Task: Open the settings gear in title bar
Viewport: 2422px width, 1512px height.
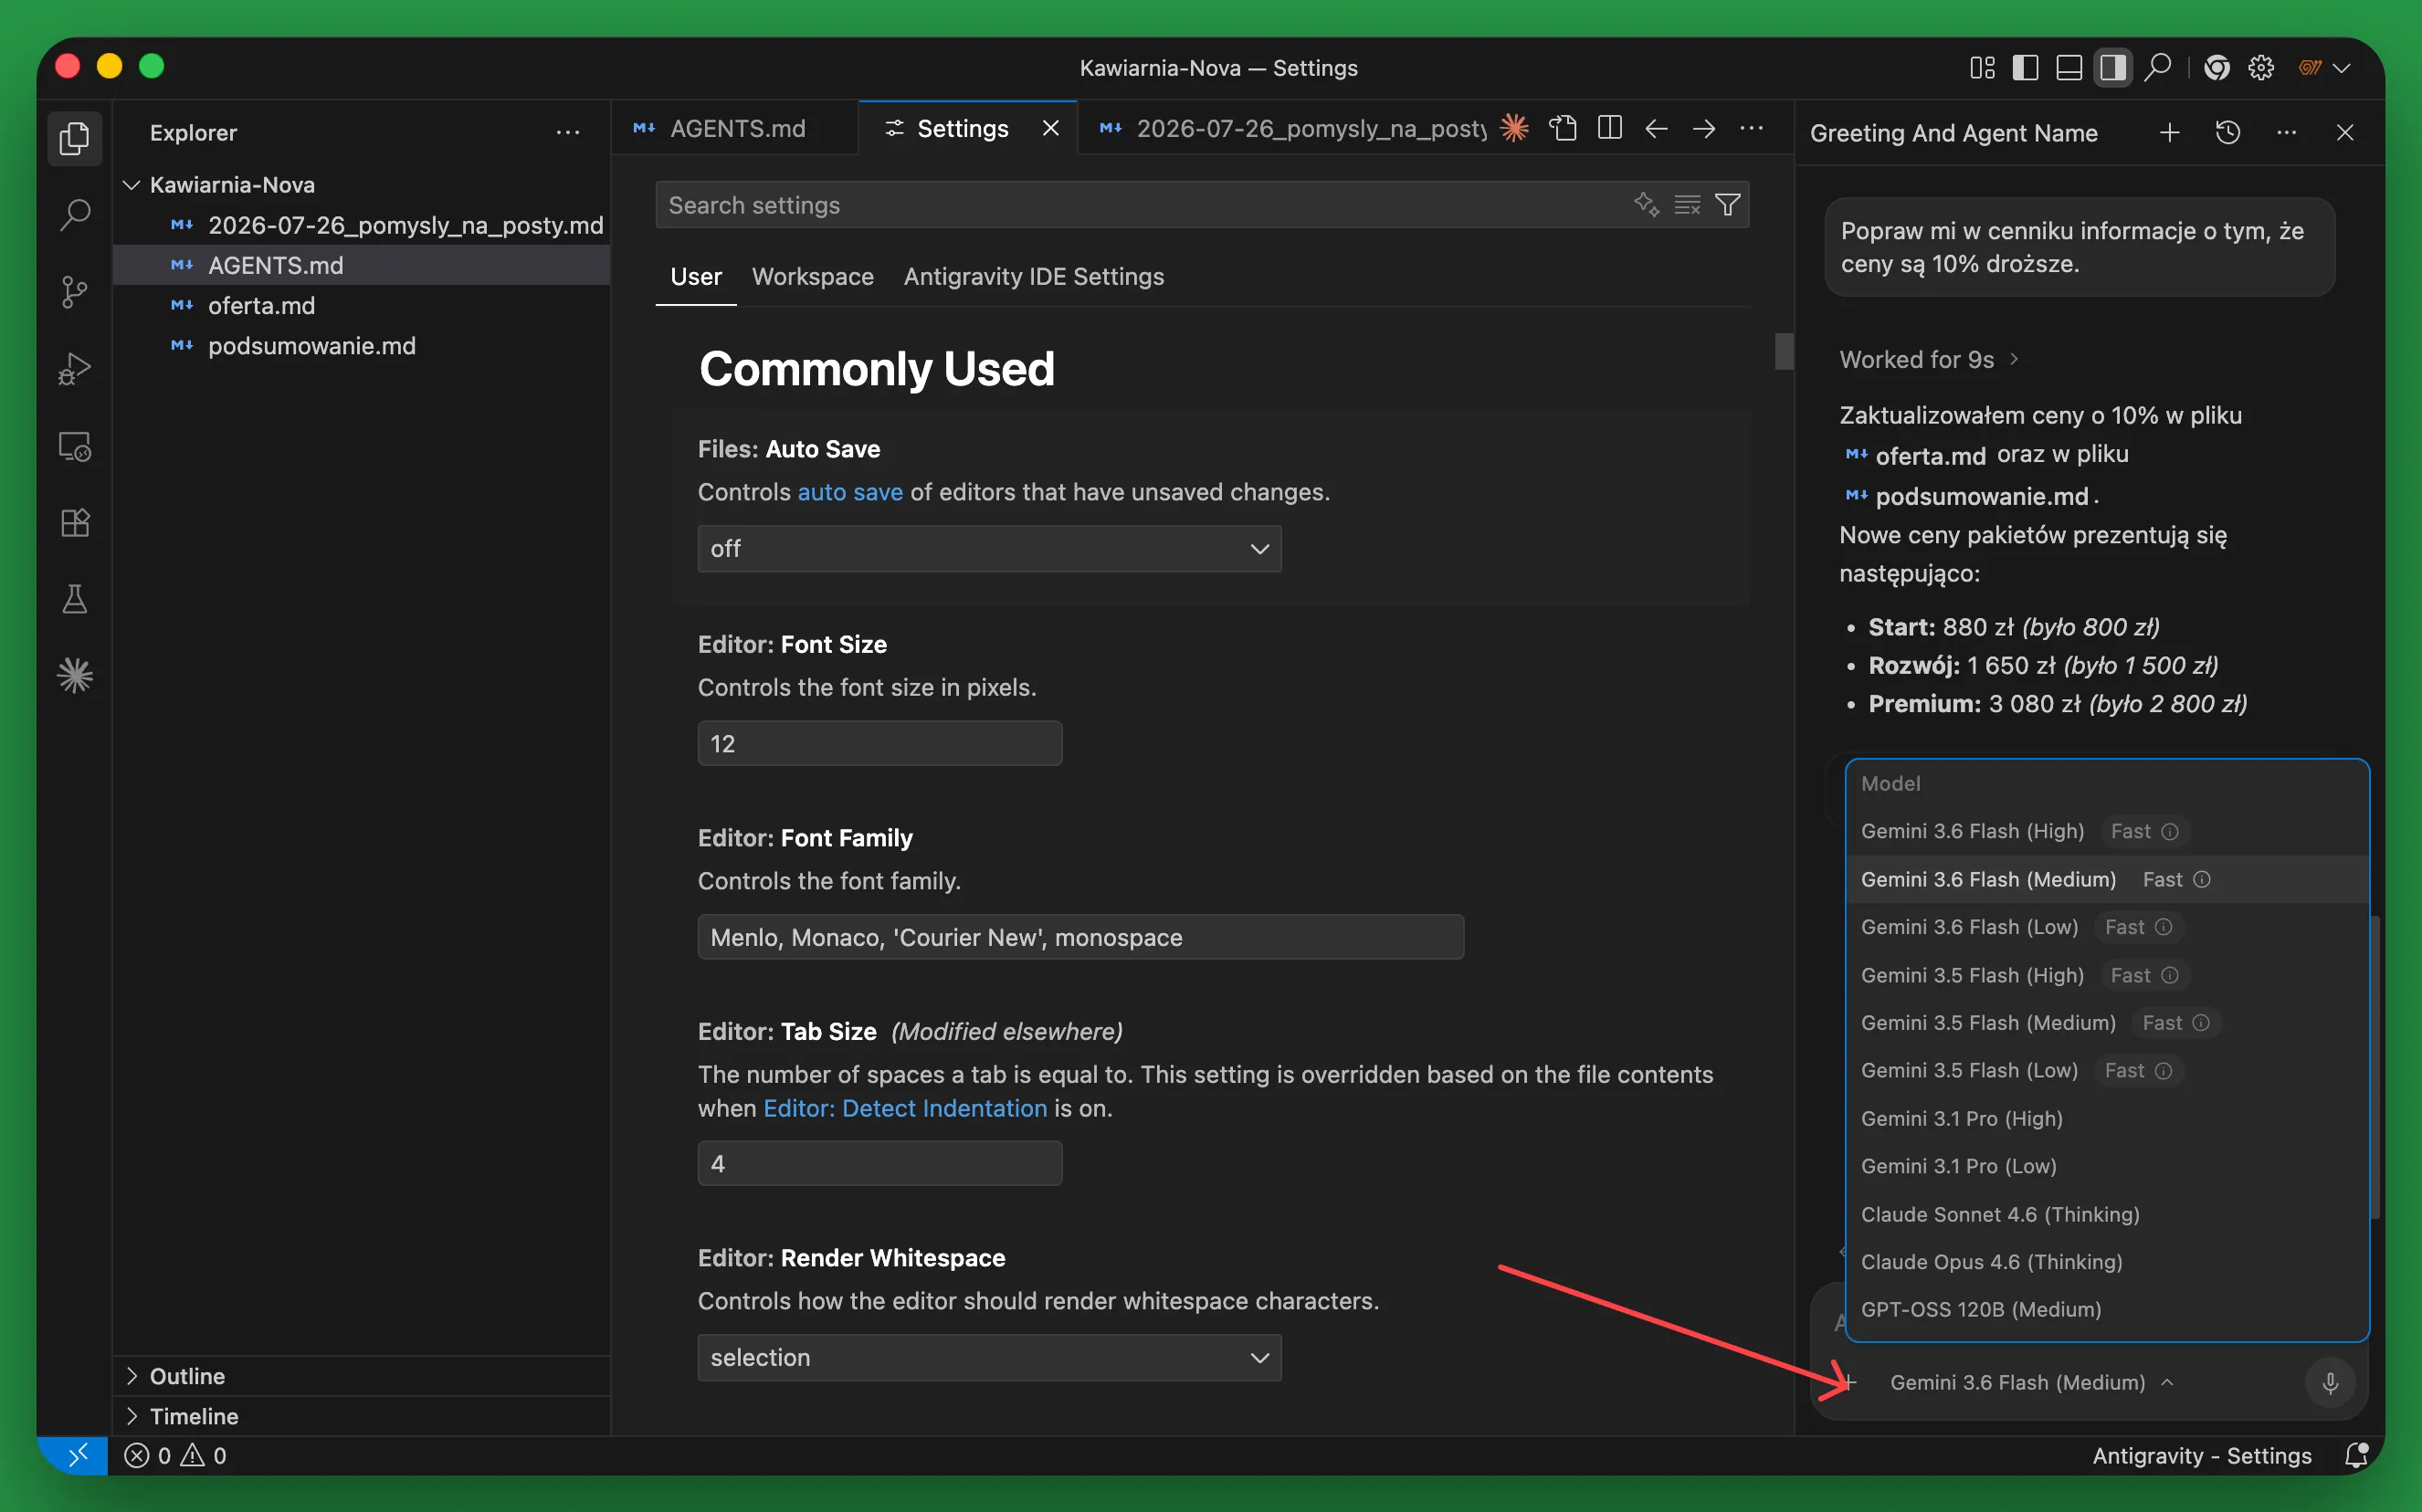Action: [x=2261, y=67]
